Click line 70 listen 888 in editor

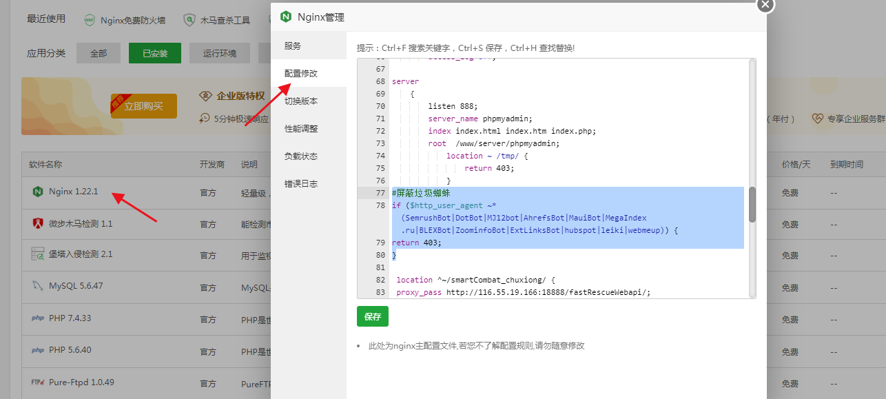tap(453, 106)
